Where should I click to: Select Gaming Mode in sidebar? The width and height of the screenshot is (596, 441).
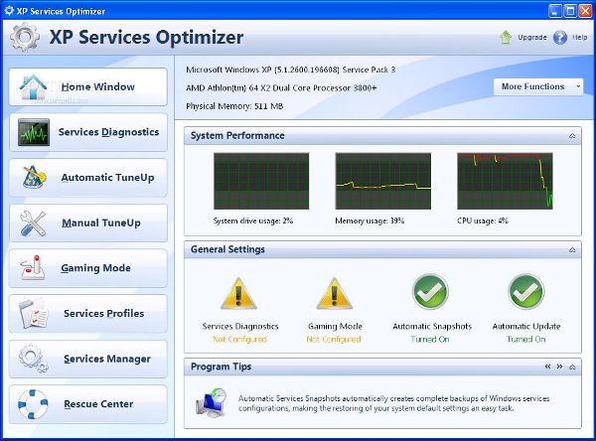pos(88,268)
